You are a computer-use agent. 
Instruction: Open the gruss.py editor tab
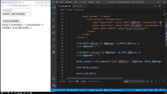tap(79, 6)
